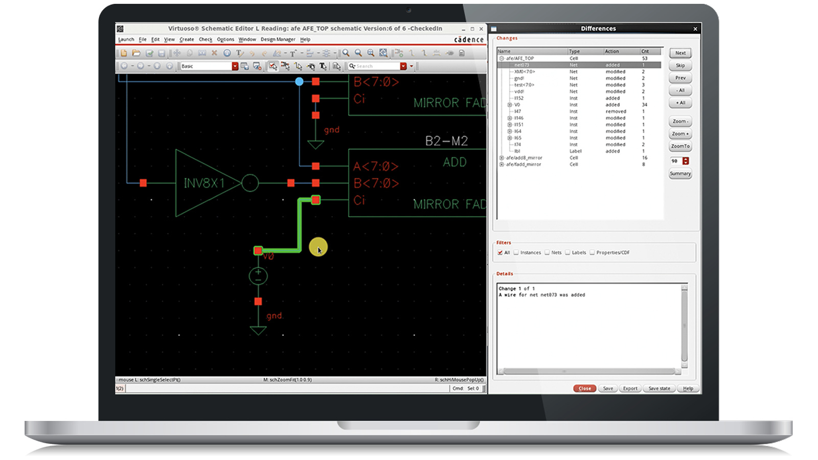Toggle the select-by-checkbox pointer tool
Viewport: 818px width, 460px height.
click(273, 66)
